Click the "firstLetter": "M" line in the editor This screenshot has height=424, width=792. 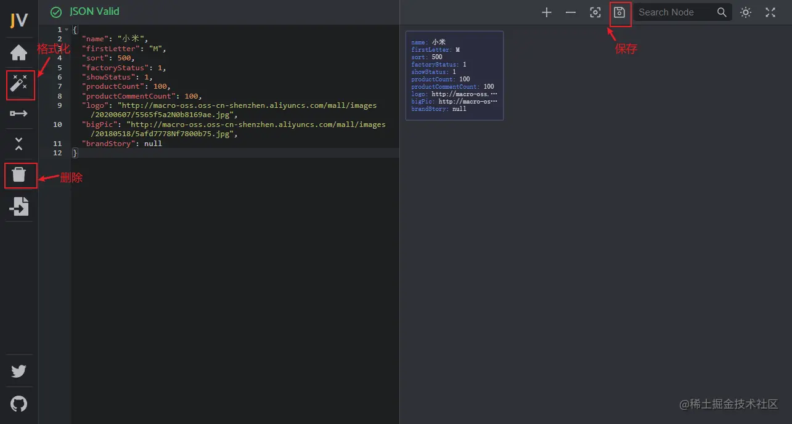coord(124,49)
